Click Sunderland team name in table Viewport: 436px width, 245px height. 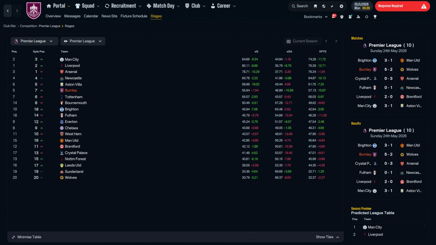coord(74,171)
